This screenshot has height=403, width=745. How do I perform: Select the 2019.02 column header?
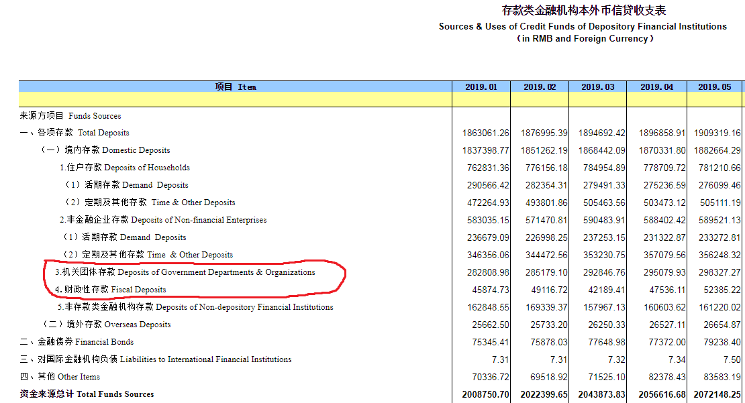[540, 87]
